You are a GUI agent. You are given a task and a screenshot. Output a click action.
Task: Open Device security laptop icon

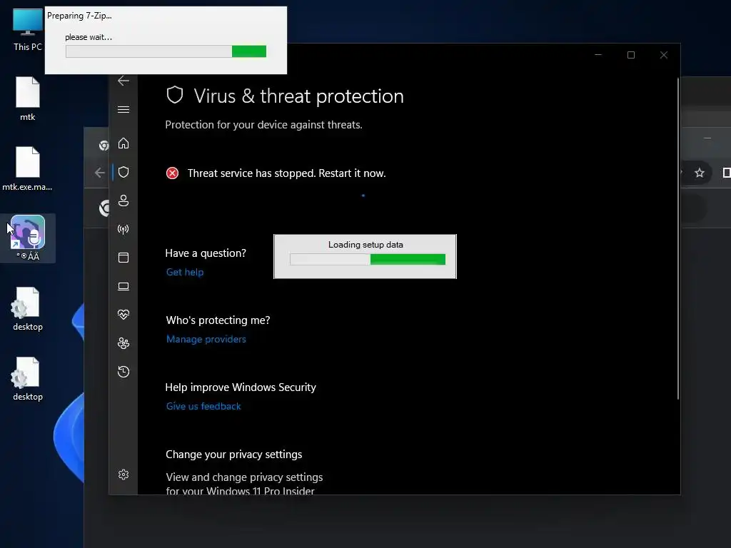pyautogui.click(x=123, y=286)
